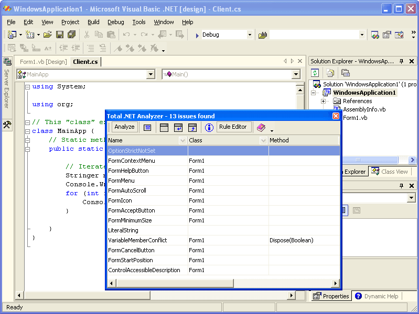Click the Undo arrow icon
This screenshot has height=314, width=419.
point(126,35)
